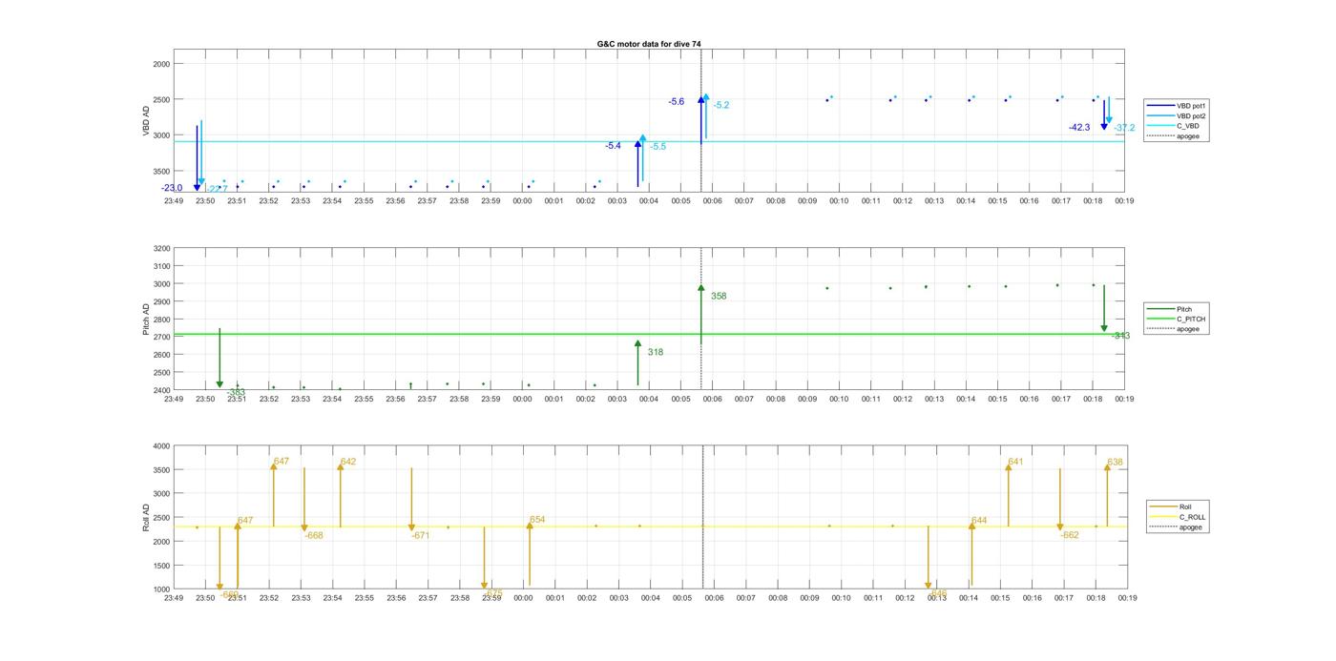Click the dotted apogee line in the Pitch plot

click(701, 319)
